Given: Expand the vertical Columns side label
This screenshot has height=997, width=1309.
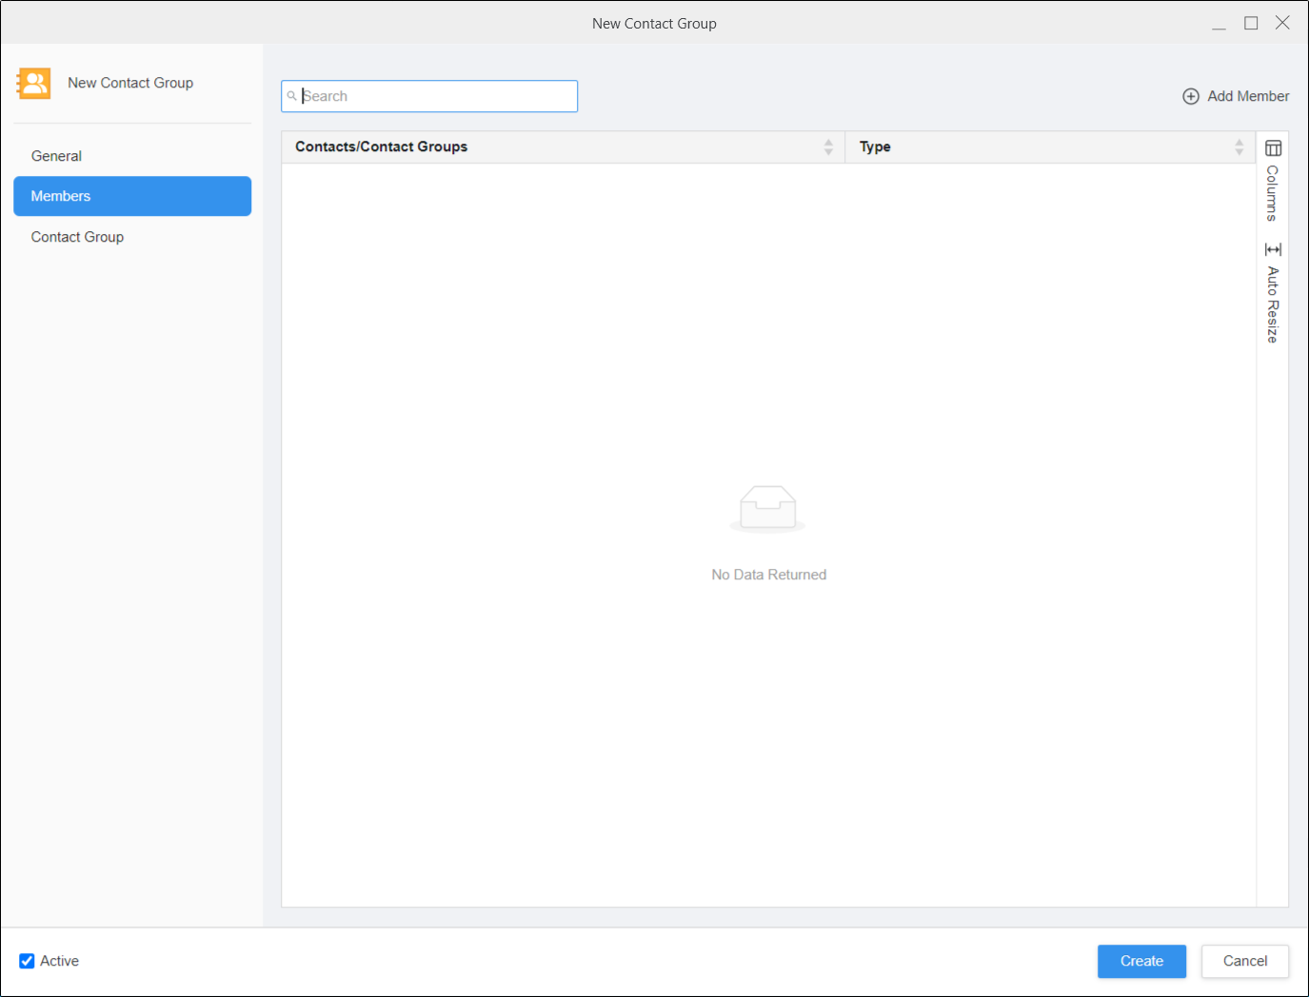Looking at the screenshot, I should 1273,193.
